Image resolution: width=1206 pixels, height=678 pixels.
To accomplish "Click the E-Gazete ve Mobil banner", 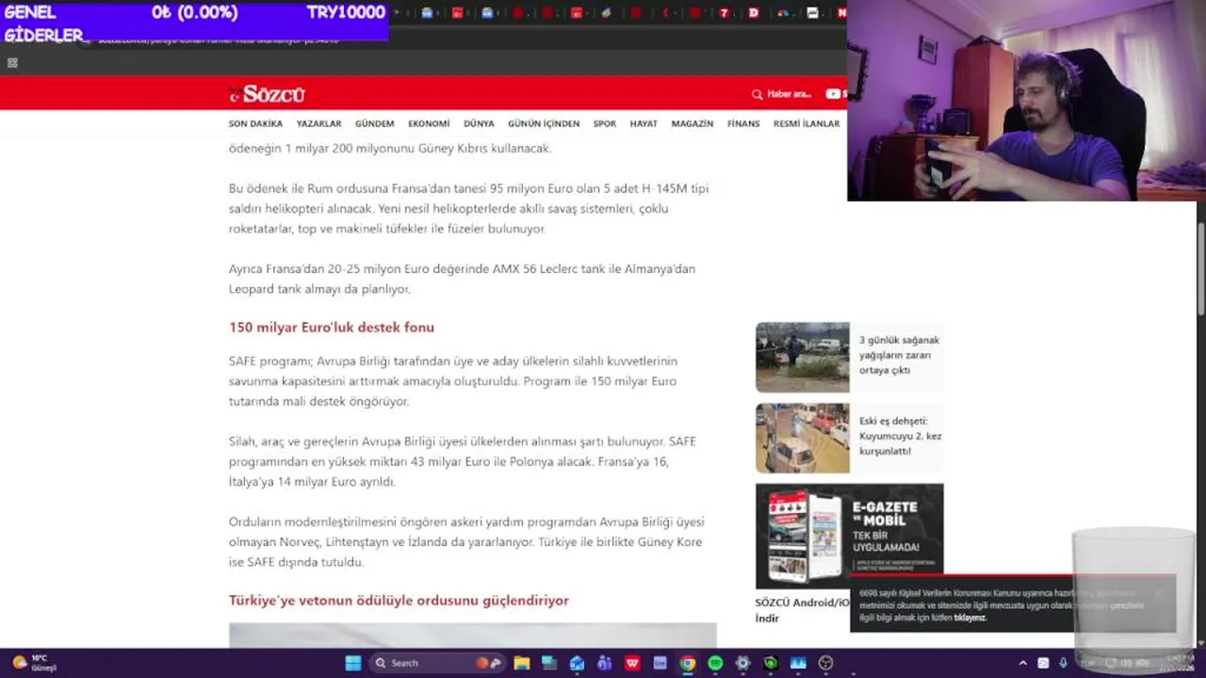I will tap(849, 536).
